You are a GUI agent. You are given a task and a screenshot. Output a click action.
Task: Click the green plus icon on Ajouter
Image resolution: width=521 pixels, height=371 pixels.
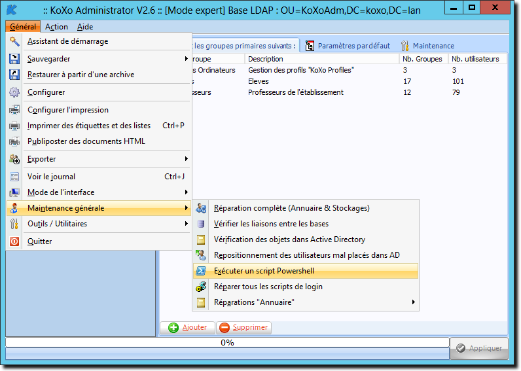(173, 328)
